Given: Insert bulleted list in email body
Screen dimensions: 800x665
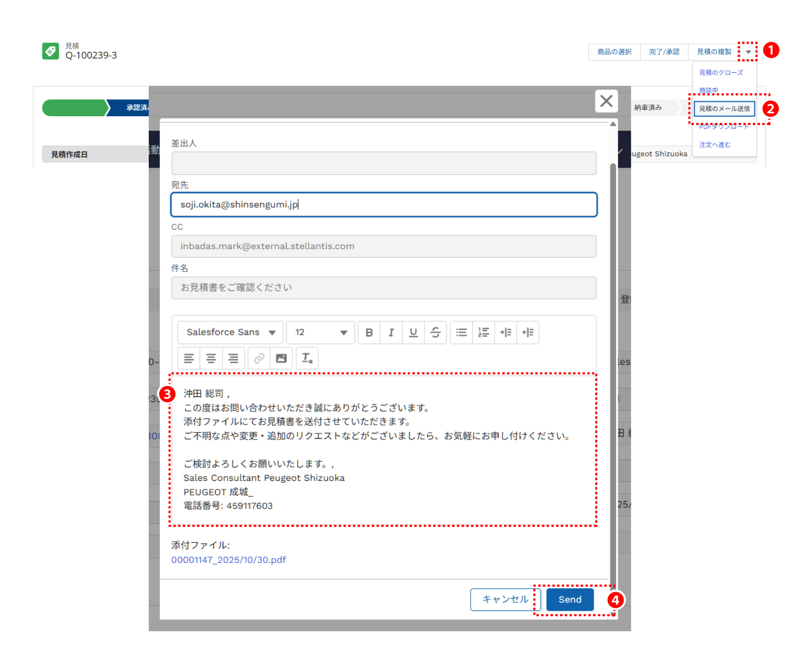Looking at the screenshot, I should click(x=461, y=332).
